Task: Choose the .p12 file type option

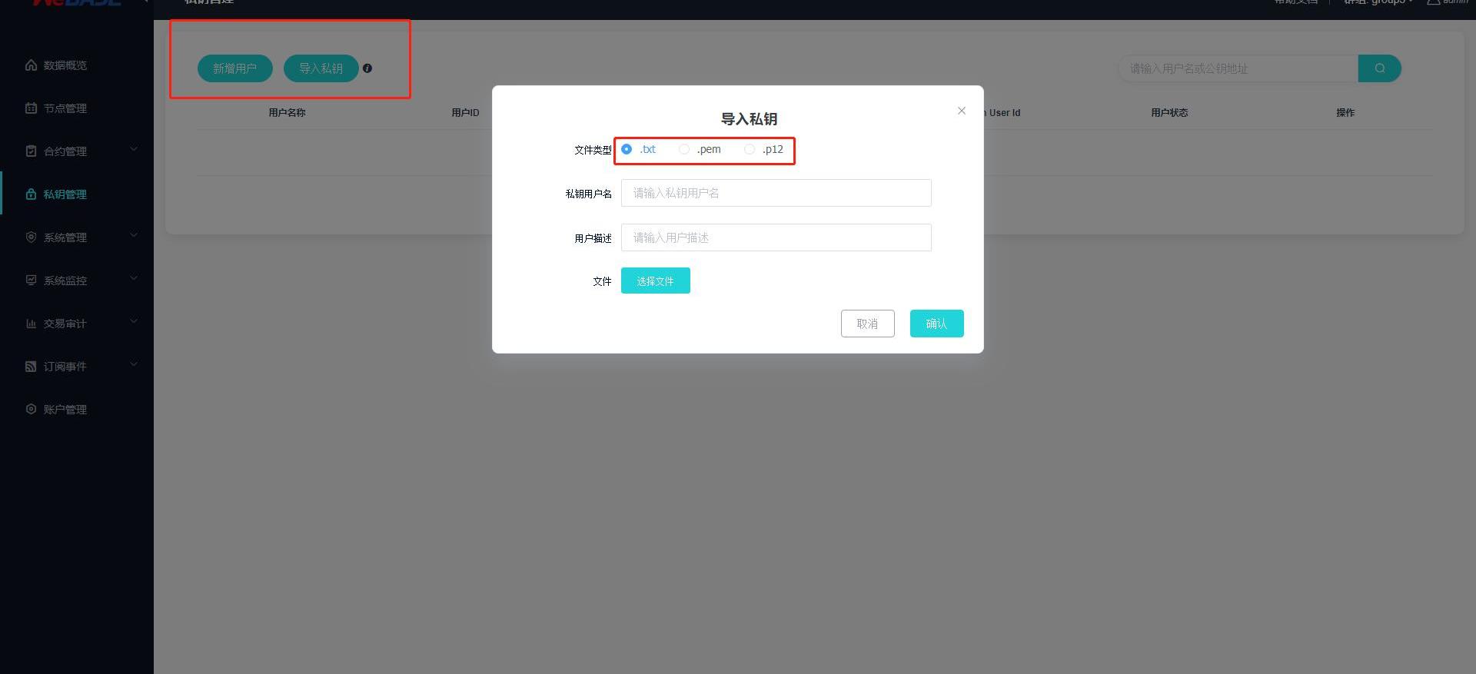Action: 750,149
